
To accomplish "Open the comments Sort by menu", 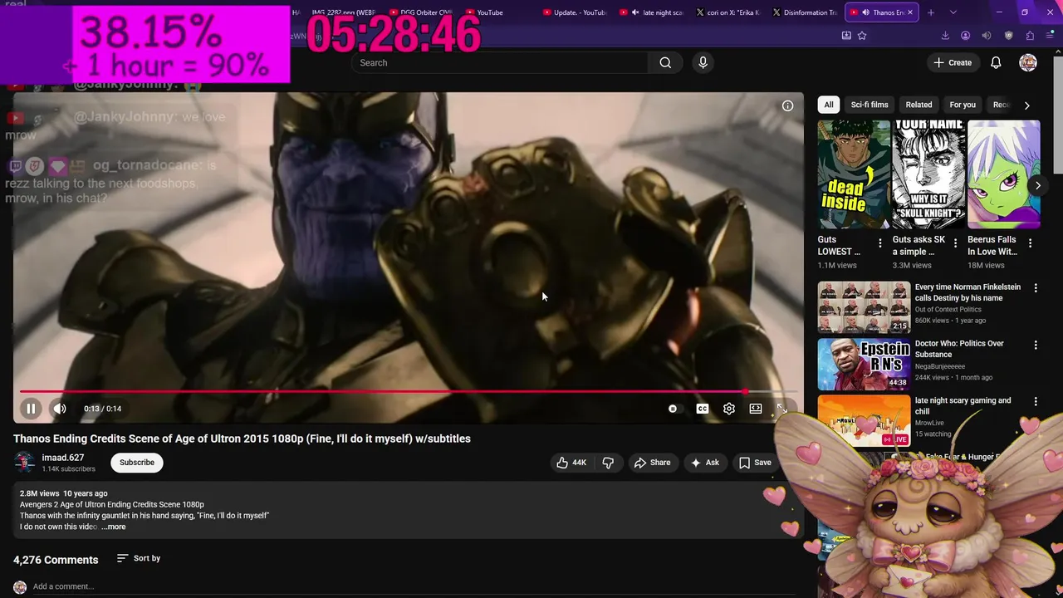I will [139, 558].
